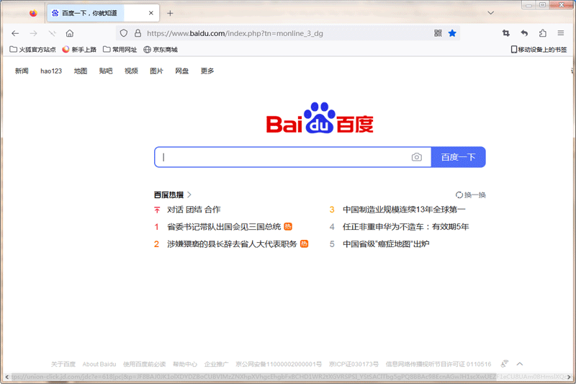This screenshot has height=384, width=576.
Task: Click the camera image-search icon
Action: 416,157
